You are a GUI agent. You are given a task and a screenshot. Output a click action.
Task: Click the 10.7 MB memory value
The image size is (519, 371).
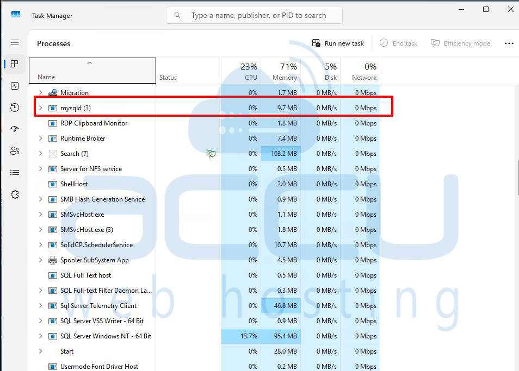[x=285, y=245]
